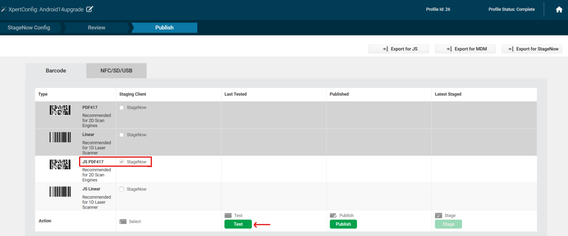Tick the StageNow checkbox for JS Linear
568x236 pixels.
(122, 189)
